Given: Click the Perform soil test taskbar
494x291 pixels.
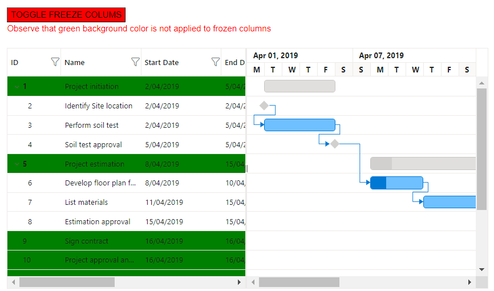Looking at the screenshot, I should [299, 125].
